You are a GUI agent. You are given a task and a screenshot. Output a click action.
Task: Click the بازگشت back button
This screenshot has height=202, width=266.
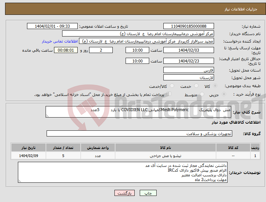pyautogui.click(x=125, y=193)
